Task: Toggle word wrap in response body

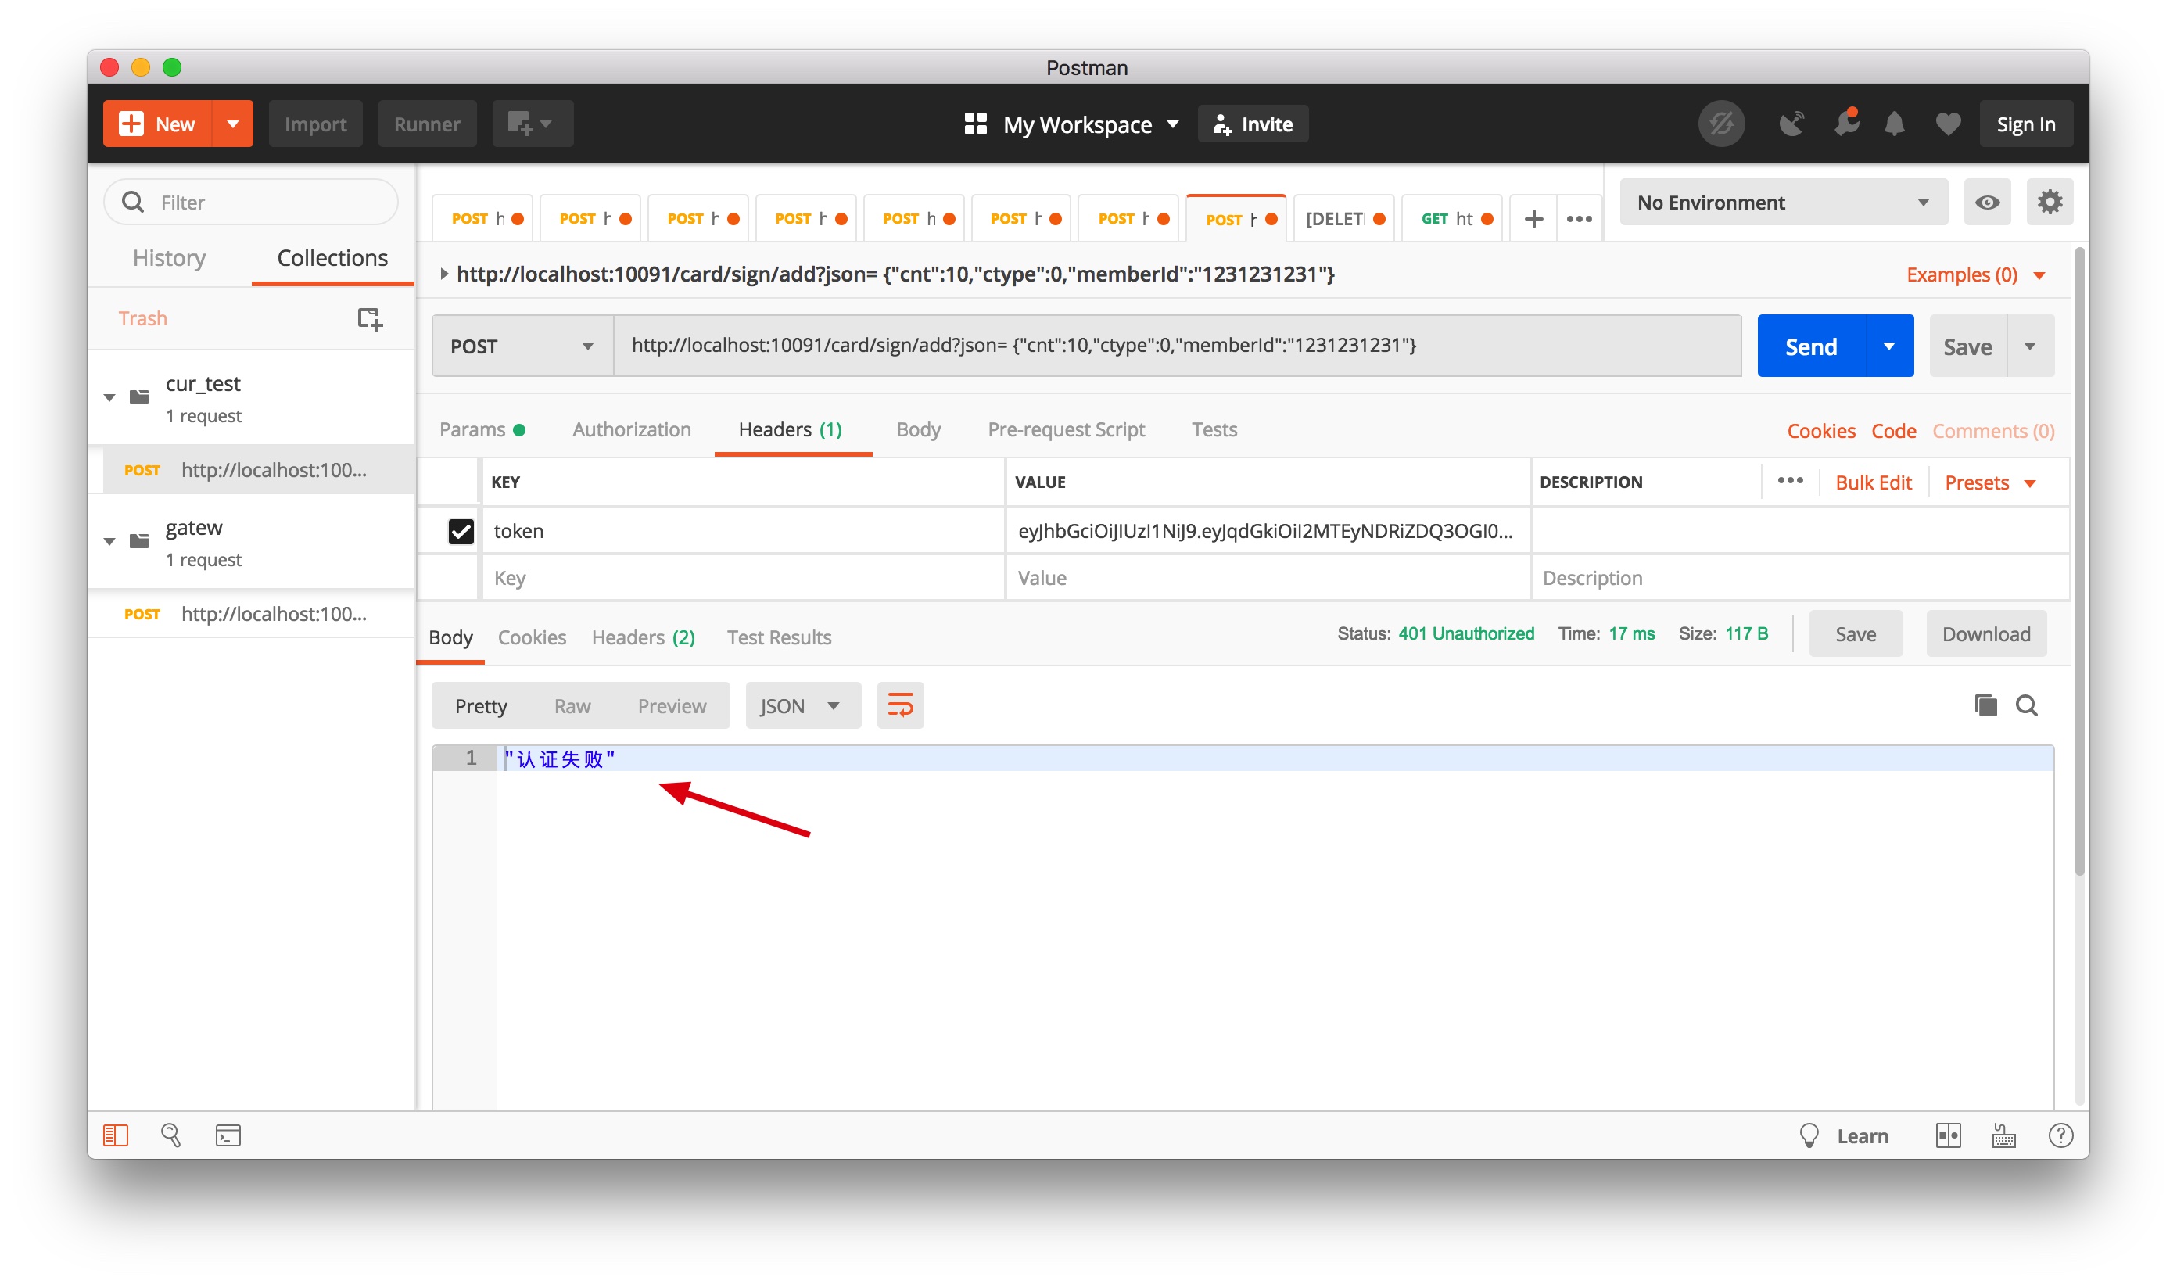Action: [900, 706]
